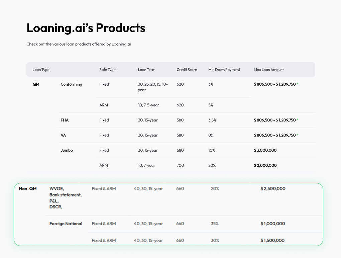This screenshot has width=341, height=258.
Task: Select the "Loan Term" column header
Action: click(x=146, y=70)
